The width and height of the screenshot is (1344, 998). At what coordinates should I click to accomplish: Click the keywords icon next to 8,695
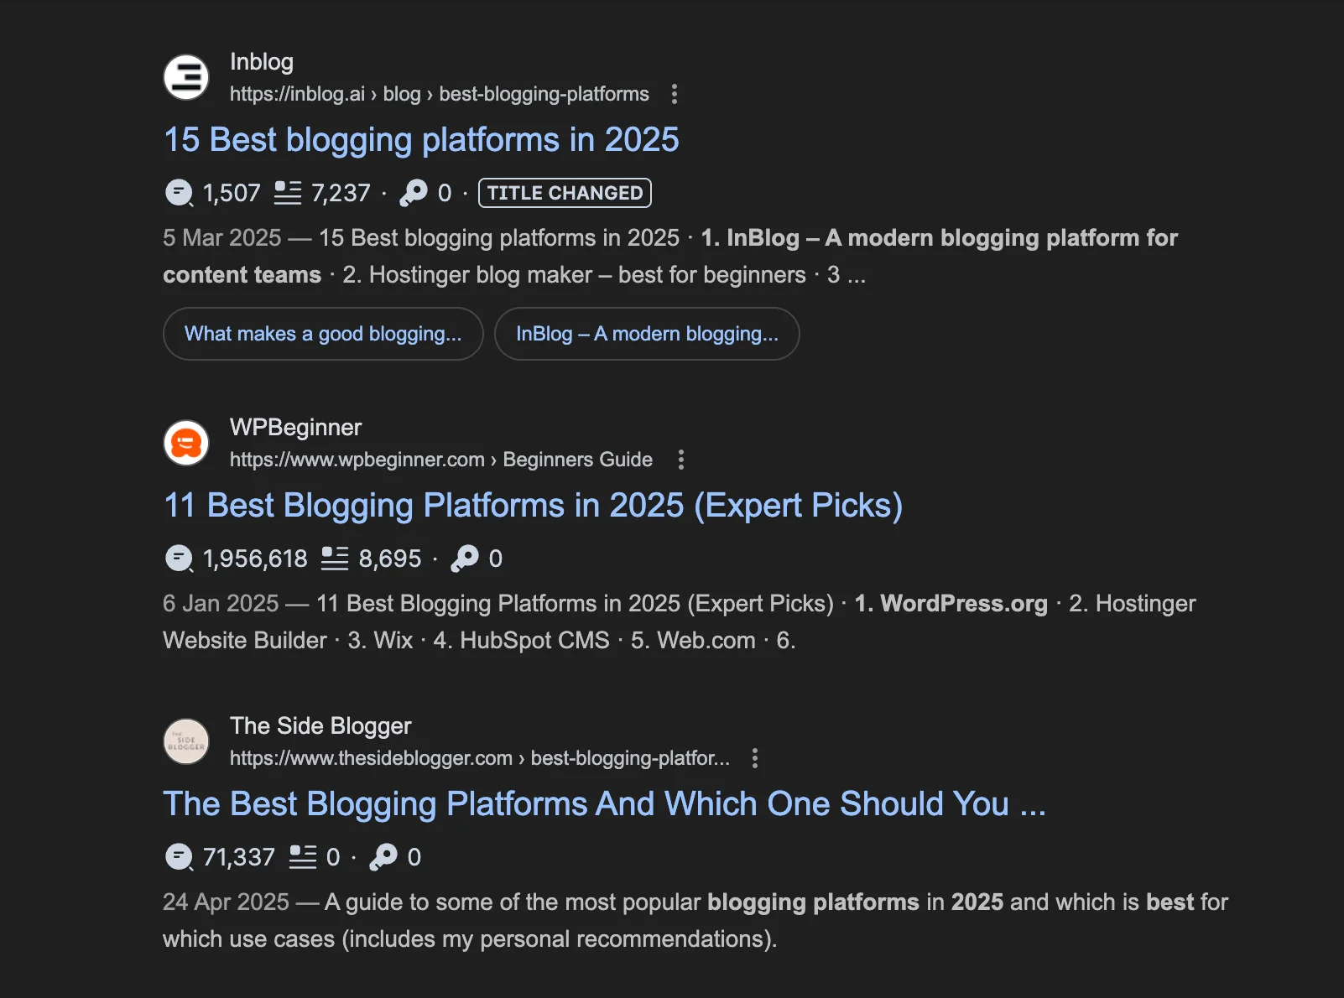click(x=334, y=558)
